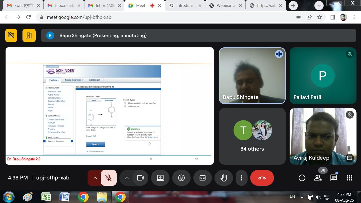Turn on the camera
Screen dimensions: 361x203
pos(140,178)
